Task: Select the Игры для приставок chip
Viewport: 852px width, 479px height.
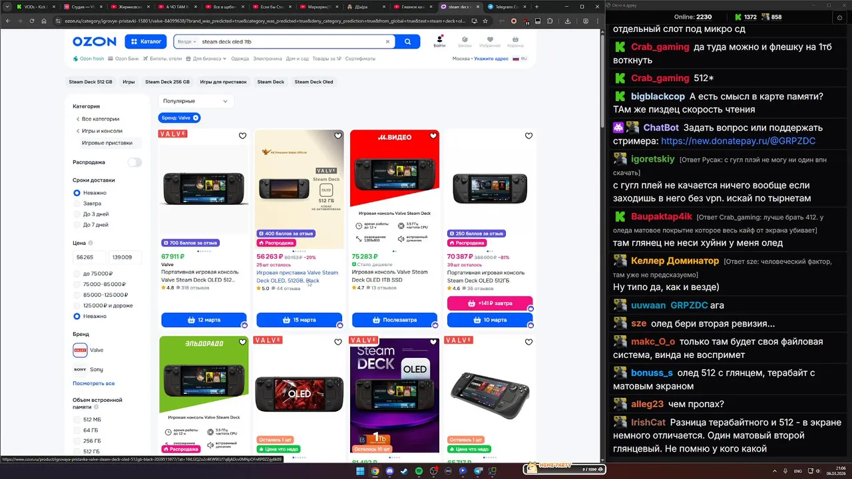Action: click(223, 82)
